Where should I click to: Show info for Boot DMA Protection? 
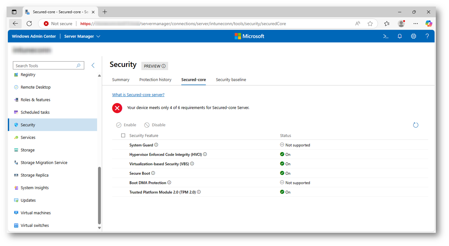pyautogui.click(x=169, y=183)
